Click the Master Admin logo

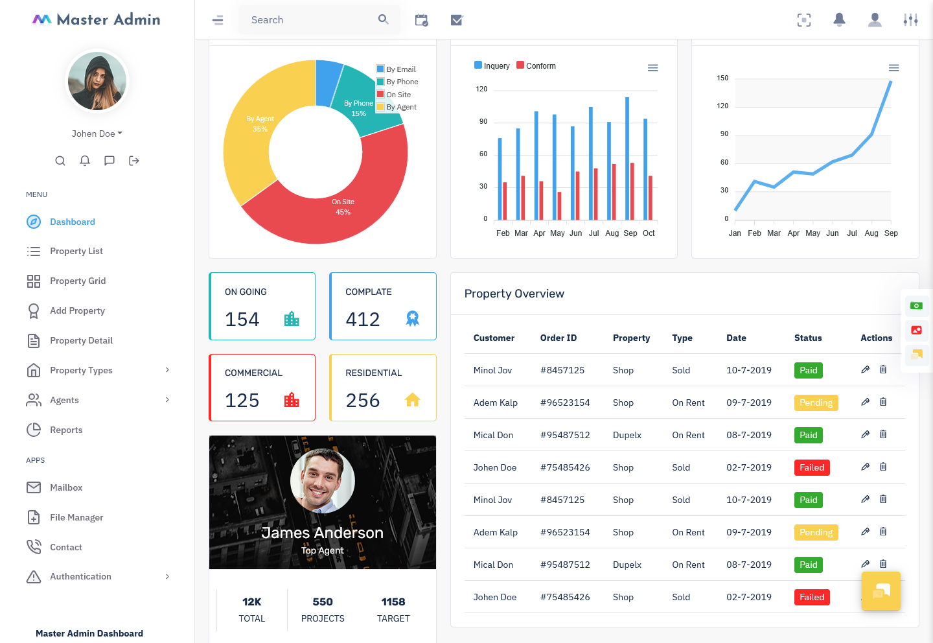(x=97, y=19)
